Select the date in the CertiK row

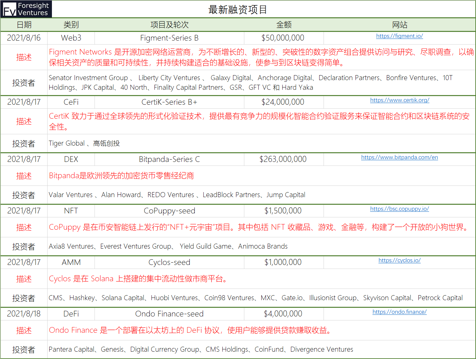tap(24, 102)
